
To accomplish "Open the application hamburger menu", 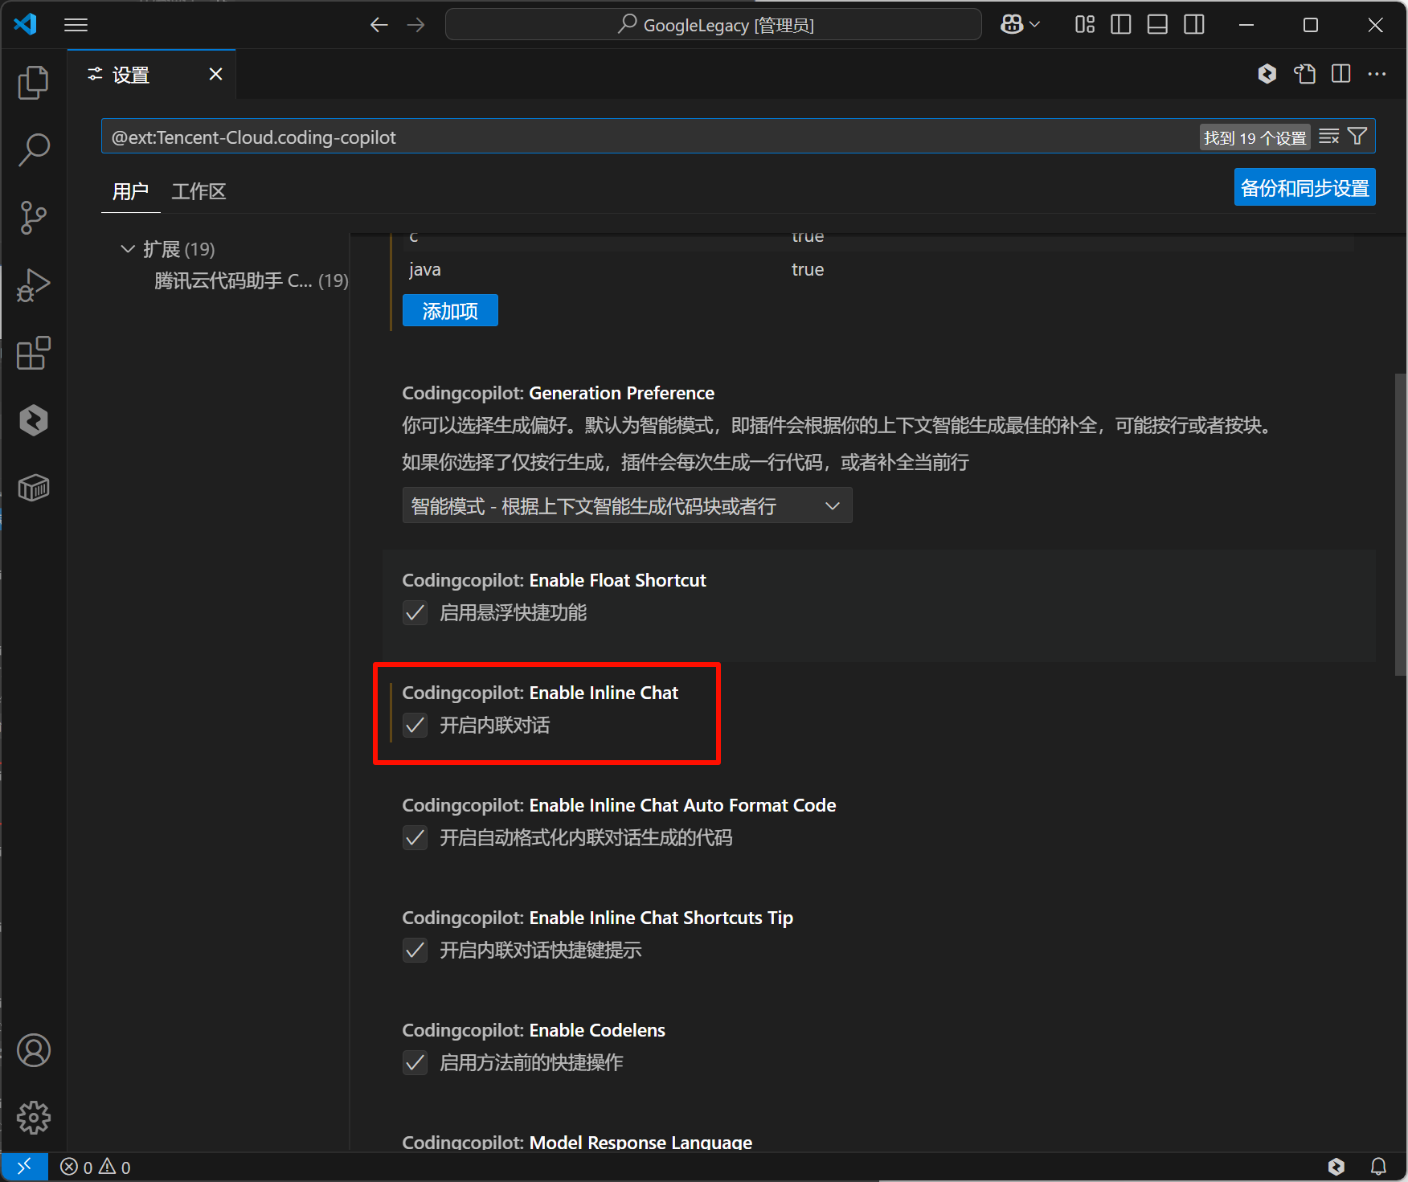I will click(x=76, y=25).
